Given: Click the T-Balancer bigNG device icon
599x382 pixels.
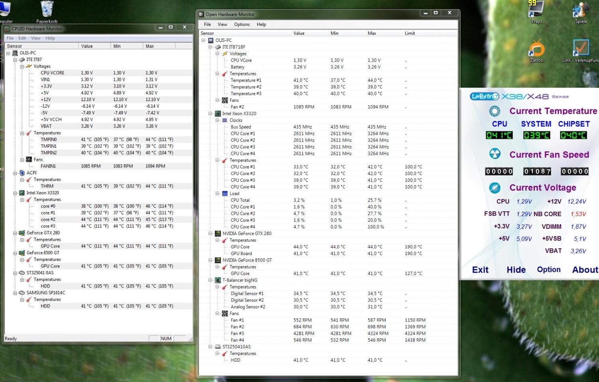Looking at the screenshot, I should 218,280.
